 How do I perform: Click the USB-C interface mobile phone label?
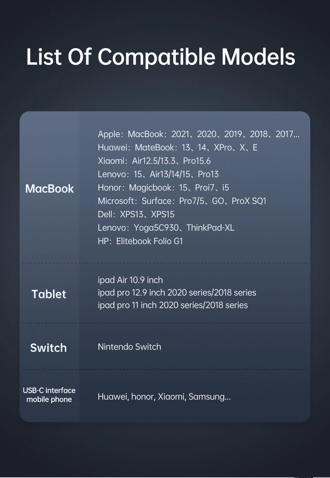point(49,395)
